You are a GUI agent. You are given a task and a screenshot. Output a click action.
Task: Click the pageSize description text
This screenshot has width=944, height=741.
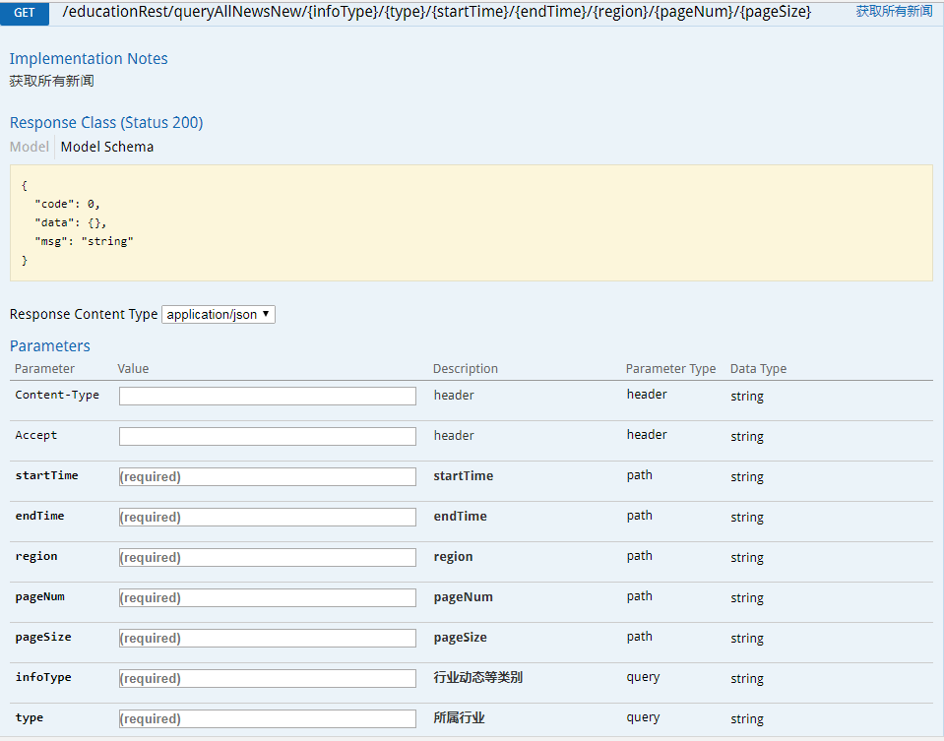[460, 638]
